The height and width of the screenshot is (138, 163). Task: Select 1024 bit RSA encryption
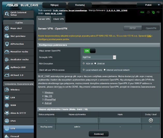84,63
